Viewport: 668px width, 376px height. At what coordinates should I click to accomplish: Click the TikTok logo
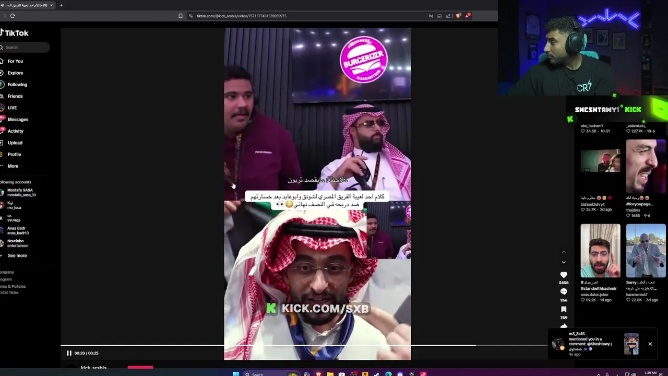tap(15, 33)
